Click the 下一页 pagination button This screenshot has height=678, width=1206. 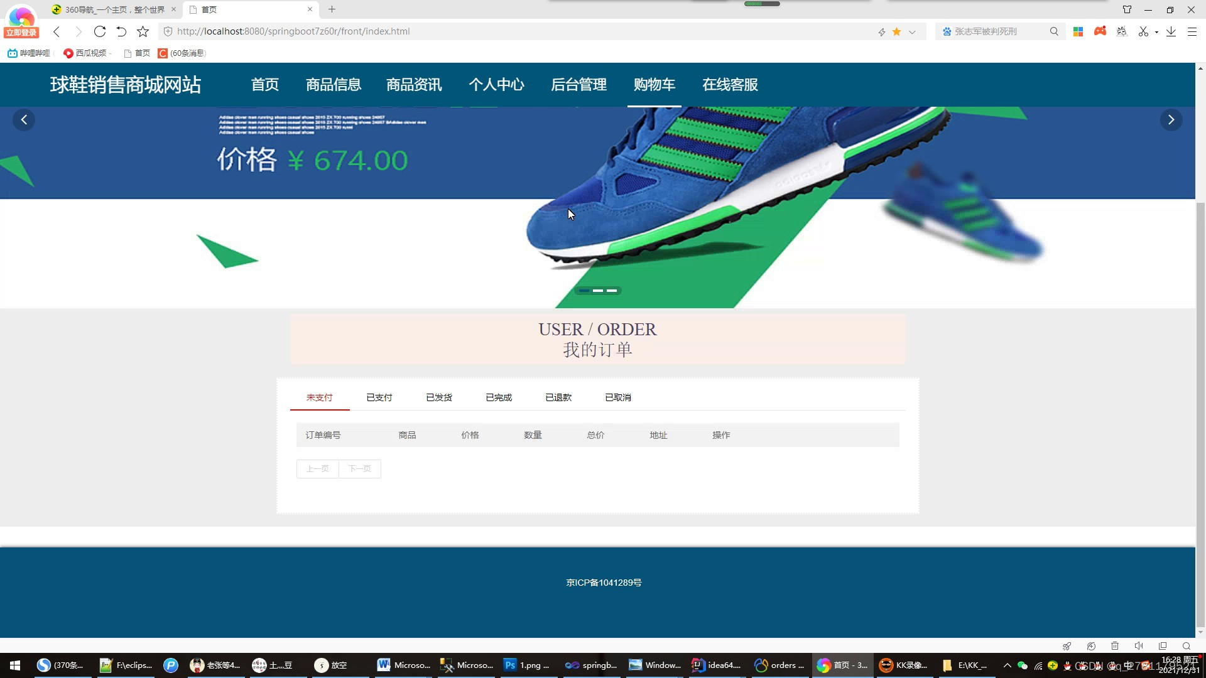click(x=360, y=469)
